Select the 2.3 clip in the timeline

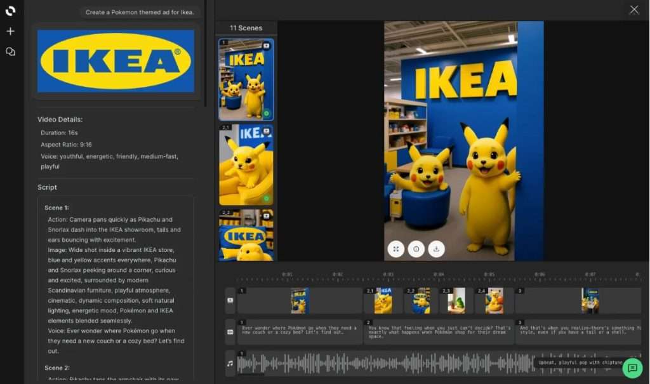(458, 301)
